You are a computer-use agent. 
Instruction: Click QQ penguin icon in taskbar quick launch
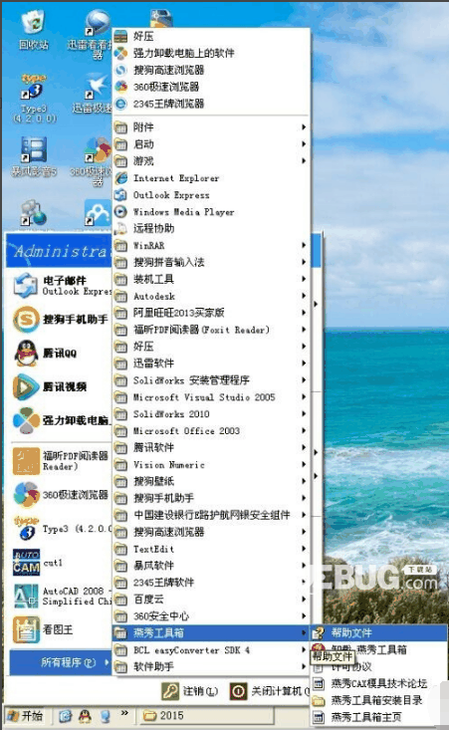85,716
